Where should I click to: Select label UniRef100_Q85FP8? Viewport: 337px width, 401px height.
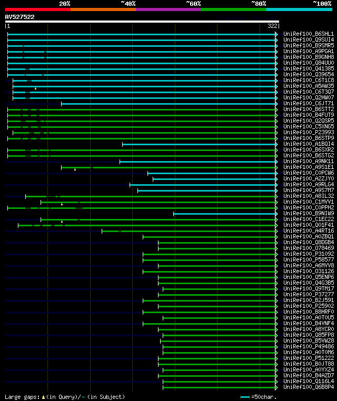(309, 335)
